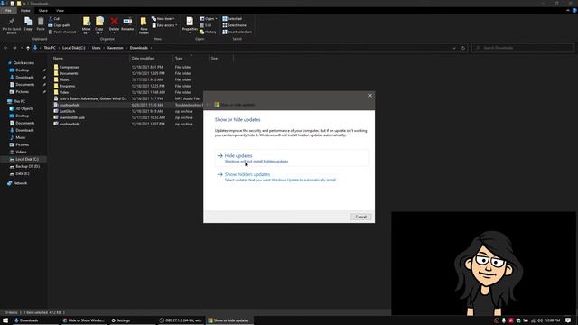Click OBS installer item in the taskbar
578x325 pixels.
tap(181, 320)
